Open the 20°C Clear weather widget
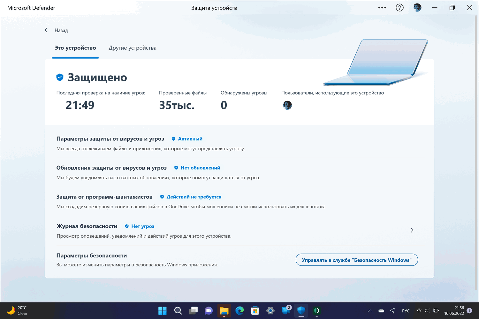 (17, 311)
